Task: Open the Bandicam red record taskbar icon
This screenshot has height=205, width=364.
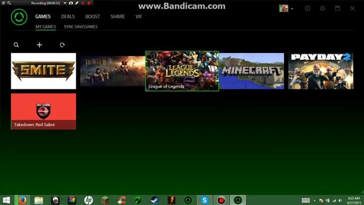Action: [x=221, y=200]
